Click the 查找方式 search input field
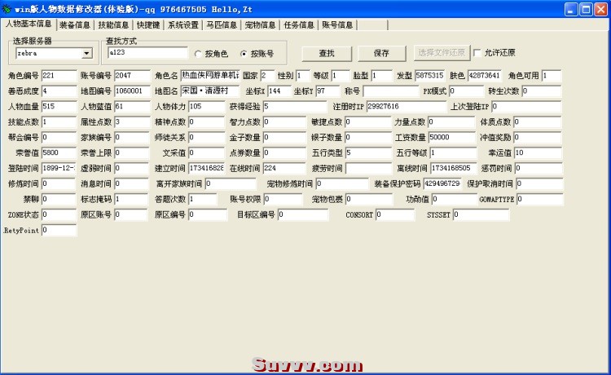Image resolution: width=611 pixels, height=375 pixels. point(147,53)
